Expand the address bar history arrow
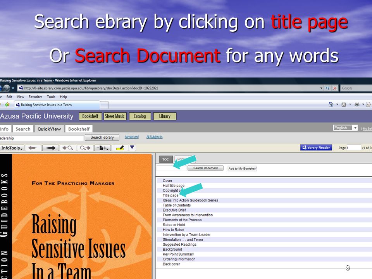This screenshot has width=372, height=279. tap(321, 88)
